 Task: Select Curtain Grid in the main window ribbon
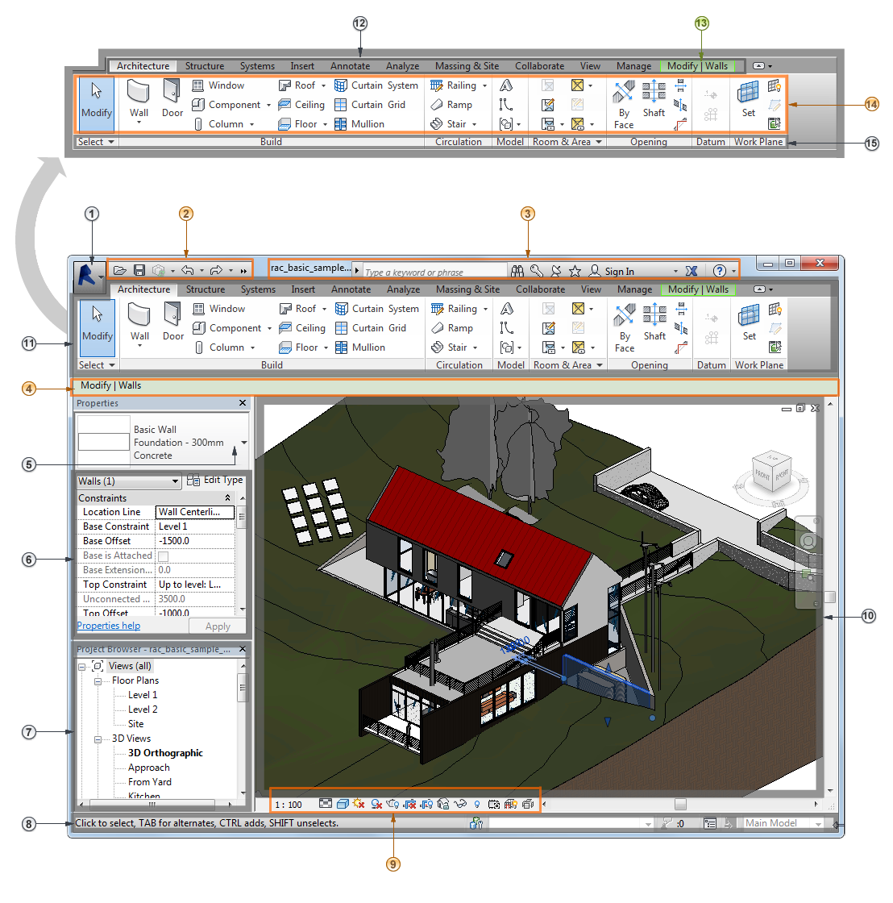coord(371,327)
